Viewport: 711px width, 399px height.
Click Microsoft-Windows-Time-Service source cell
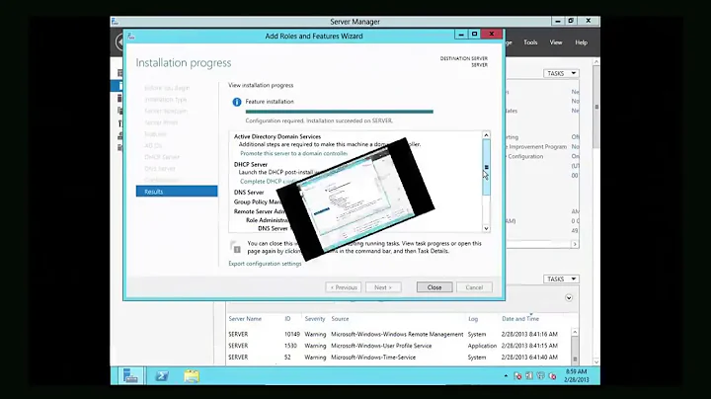tap(373, 358)
